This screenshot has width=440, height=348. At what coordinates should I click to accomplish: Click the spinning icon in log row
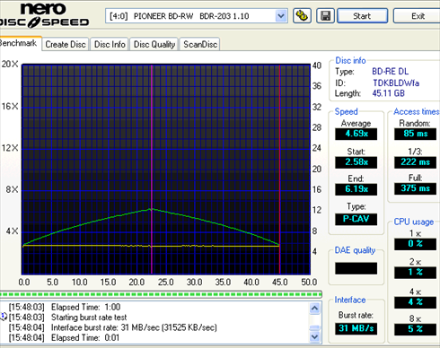click(4, 317)
